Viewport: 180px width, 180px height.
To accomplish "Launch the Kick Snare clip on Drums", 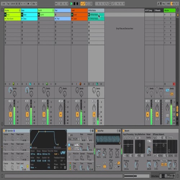I will point(5,19).
